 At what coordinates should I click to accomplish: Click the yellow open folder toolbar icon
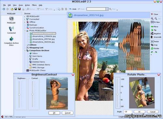[12, 9]
